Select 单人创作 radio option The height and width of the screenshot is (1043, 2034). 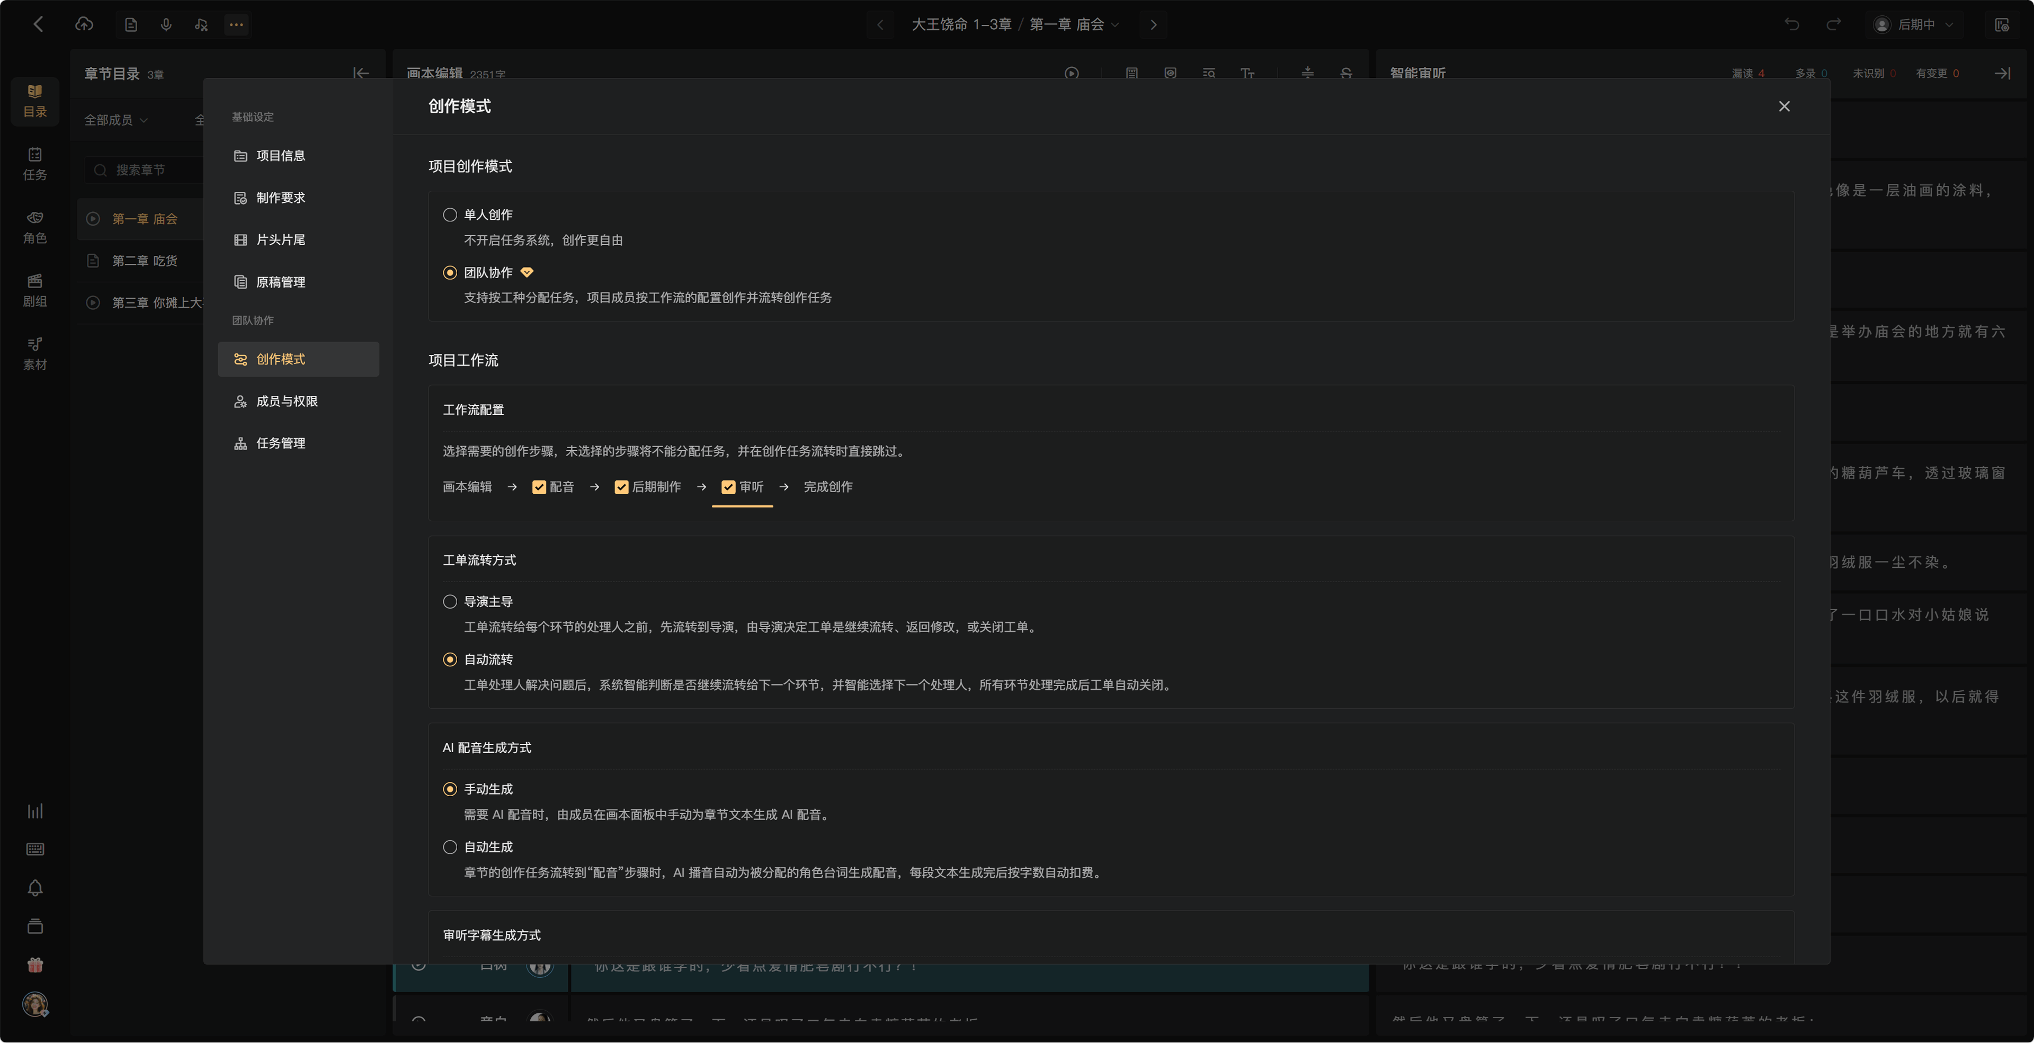pyautogui.click(x=450, y=215)
